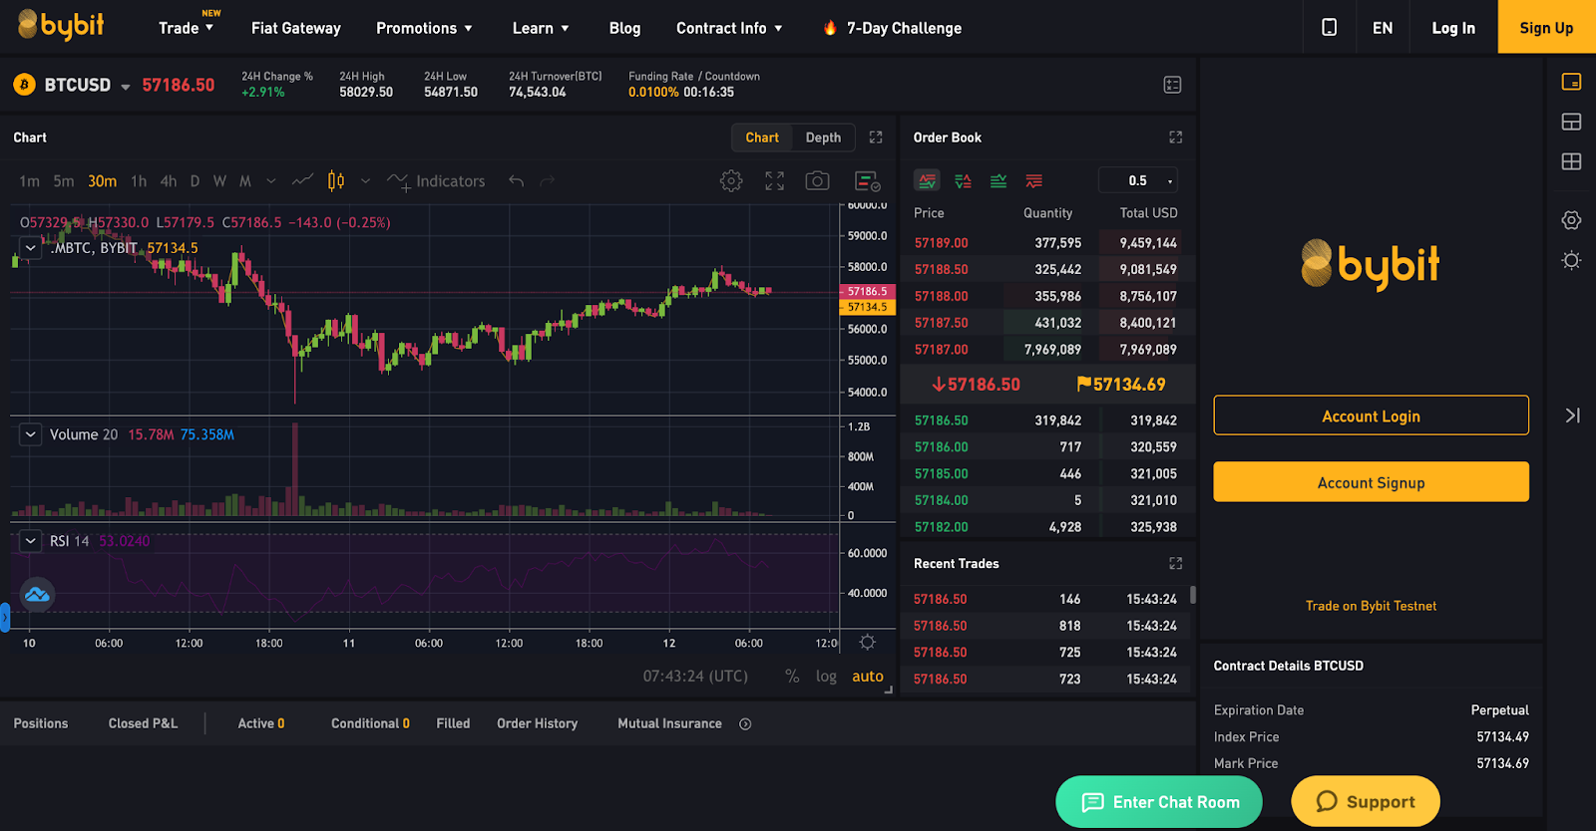Click the Account Login button
Image resolution: width=1596 pixels, height=831 pixels.
[x=1371, y=415]
